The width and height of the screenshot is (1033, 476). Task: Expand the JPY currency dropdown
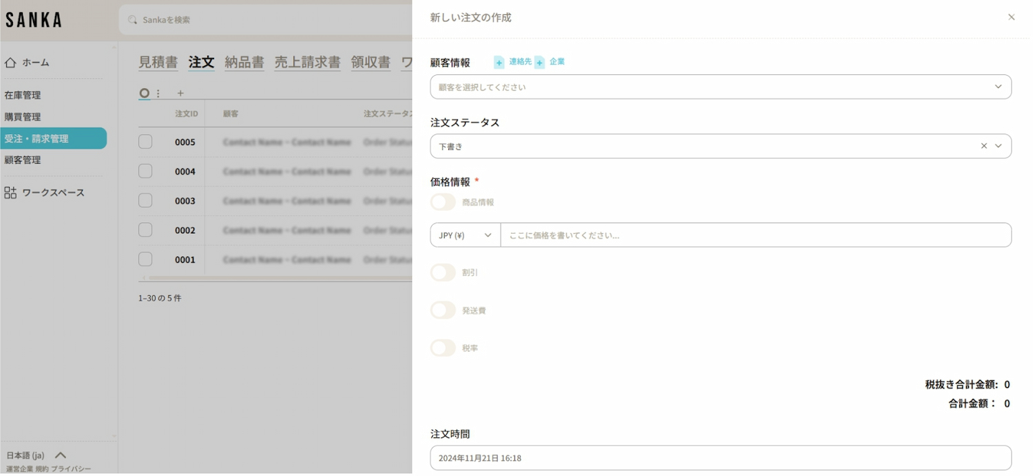pyautogui.click(x=466, y=235)
